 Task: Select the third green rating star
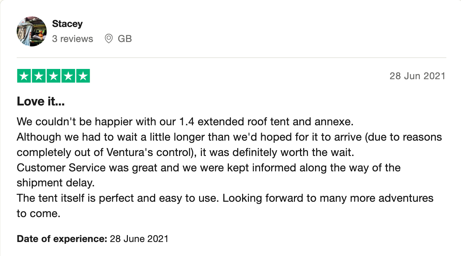click(x=54, y=76)
